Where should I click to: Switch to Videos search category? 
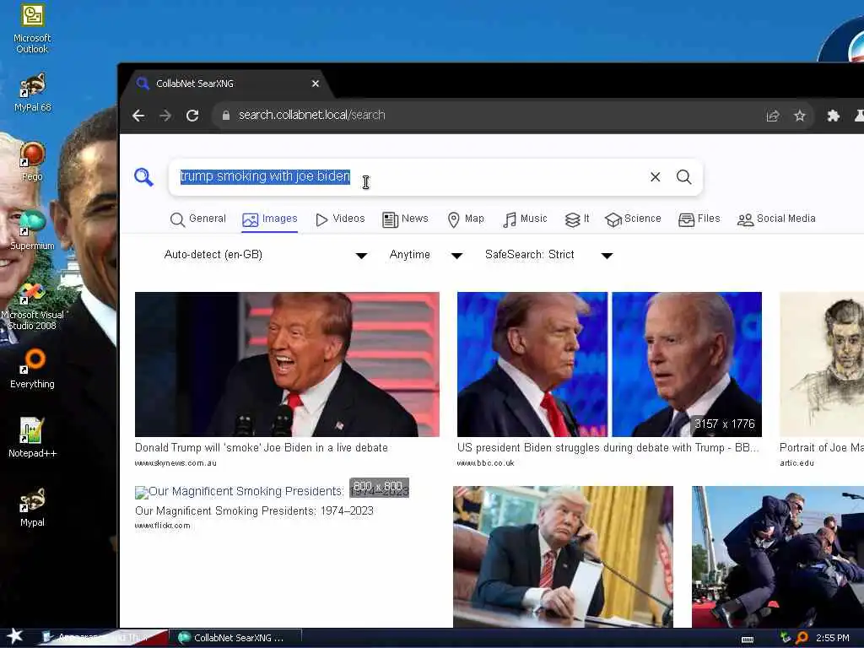pyautogui.click(x=341, y=219)
